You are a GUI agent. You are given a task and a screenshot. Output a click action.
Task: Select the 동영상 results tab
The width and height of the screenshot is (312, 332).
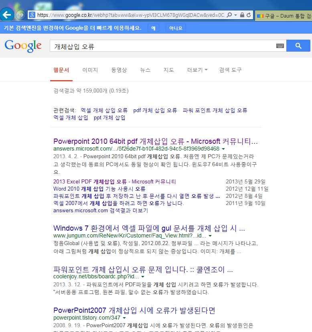(119, 70)
